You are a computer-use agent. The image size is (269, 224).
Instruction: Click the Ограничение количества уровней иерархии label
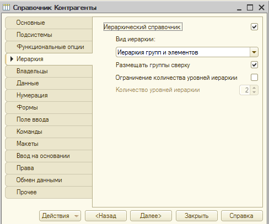[x=176, y=78]
